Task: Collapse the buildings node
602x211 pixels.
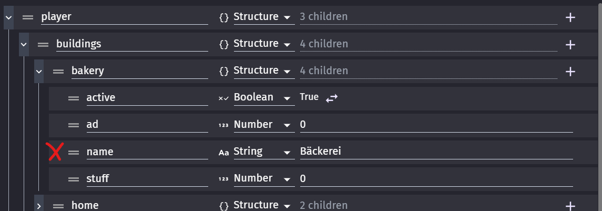Action: click(x=24, y=44)
